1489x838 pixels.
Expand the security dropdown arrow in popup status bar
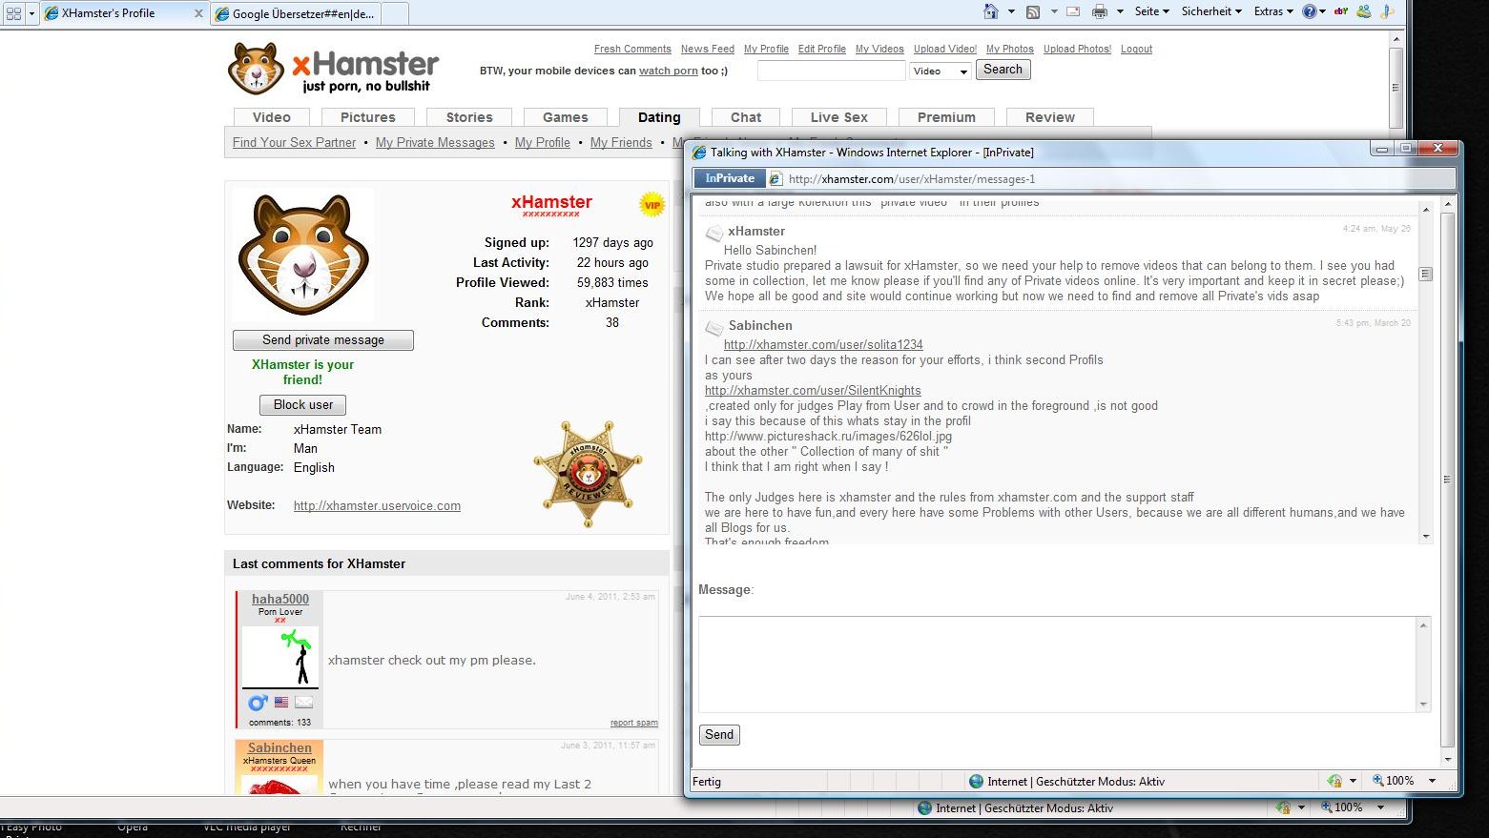1353,781
